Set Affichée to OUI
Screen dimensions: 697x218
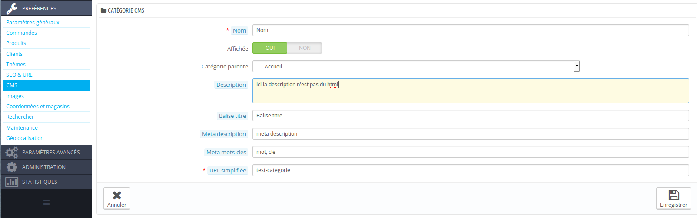270,48
